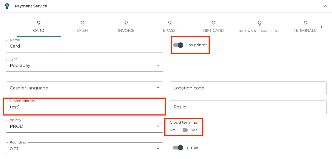Switch to the GIFT CARD tab
Screen dimensions: 332x159
[x=213, y=31]
